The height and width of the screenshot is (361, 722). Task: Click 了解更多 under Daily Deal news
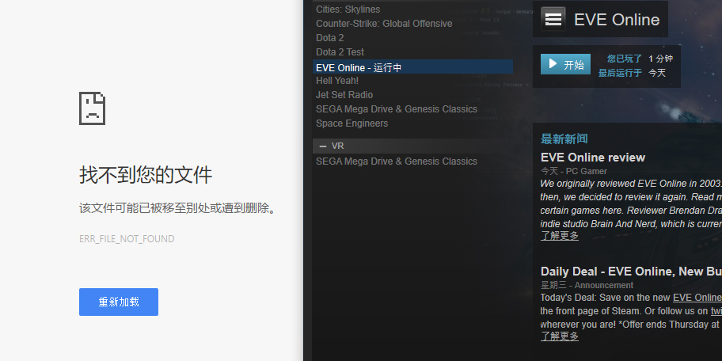(x=560, y=336)
